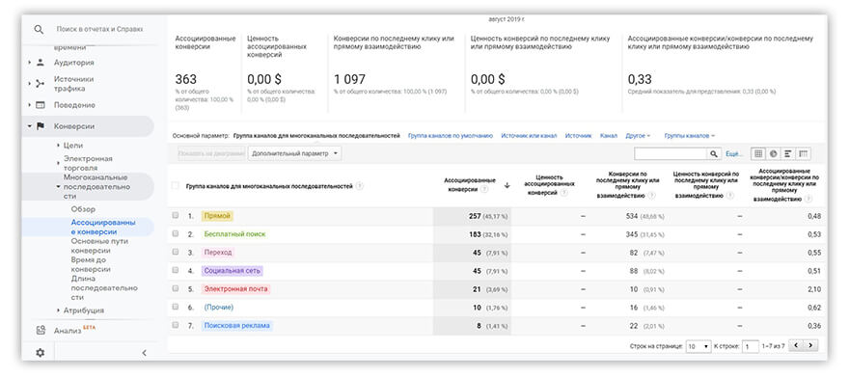Open Время до конверсии report
849x378 pixels.
click(91, 264)
